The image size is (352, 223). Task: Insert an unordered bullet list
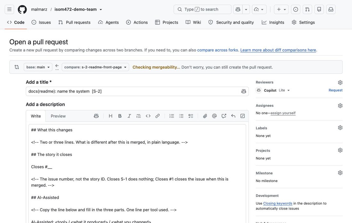pos(181,116)
